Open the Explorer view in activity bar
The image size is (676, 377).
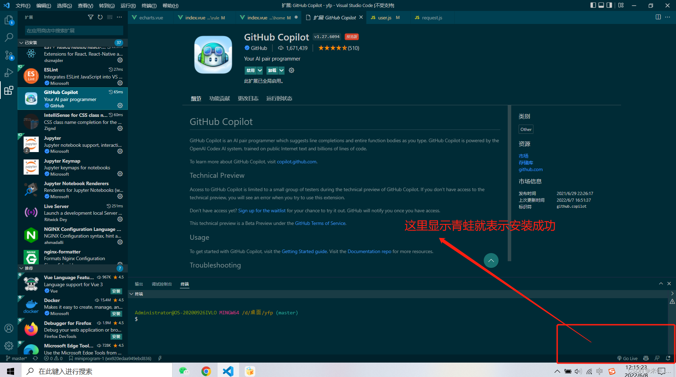9,20
